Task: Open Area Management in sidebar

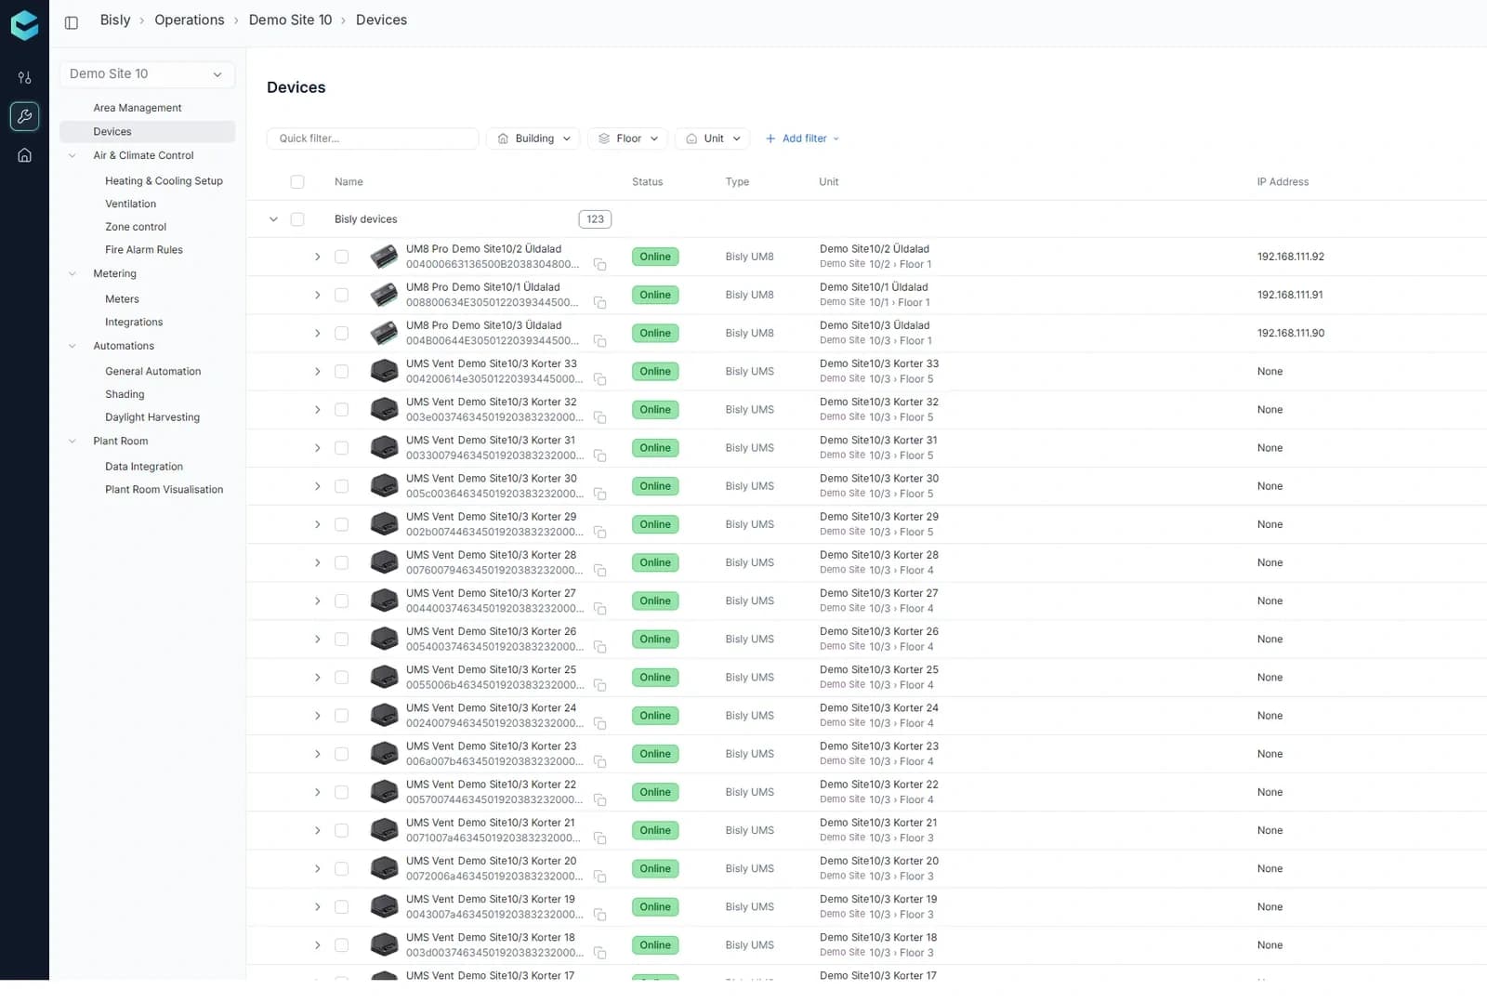Action: coord(138,108)
